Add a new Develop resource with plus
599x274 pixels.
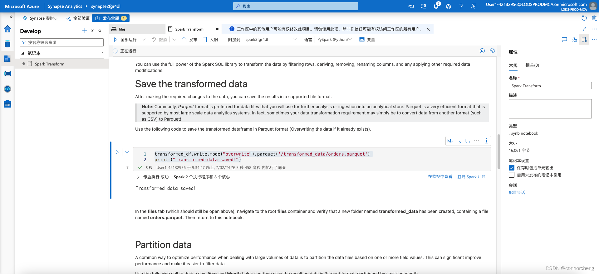85,31
